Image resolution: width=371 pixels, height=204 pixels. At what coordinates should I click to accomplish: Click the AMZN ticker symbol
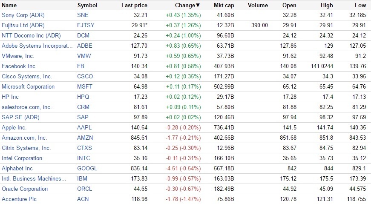coord(85,138)
